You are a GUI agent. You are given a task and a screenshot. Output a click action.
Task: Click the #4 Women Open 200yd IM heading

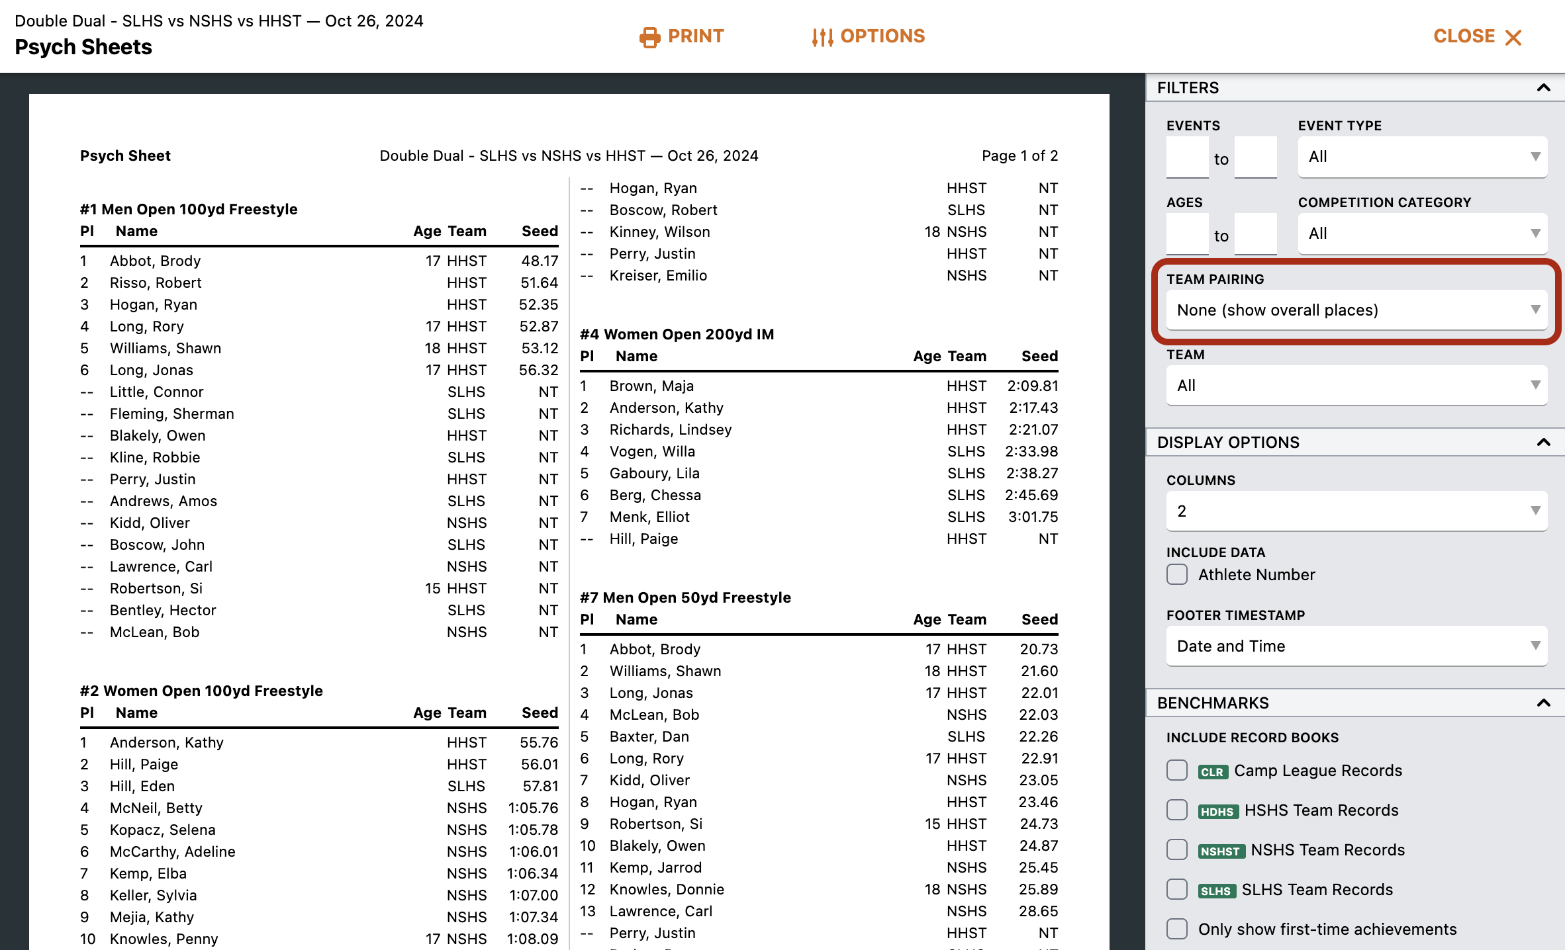[x=677, y=334]
